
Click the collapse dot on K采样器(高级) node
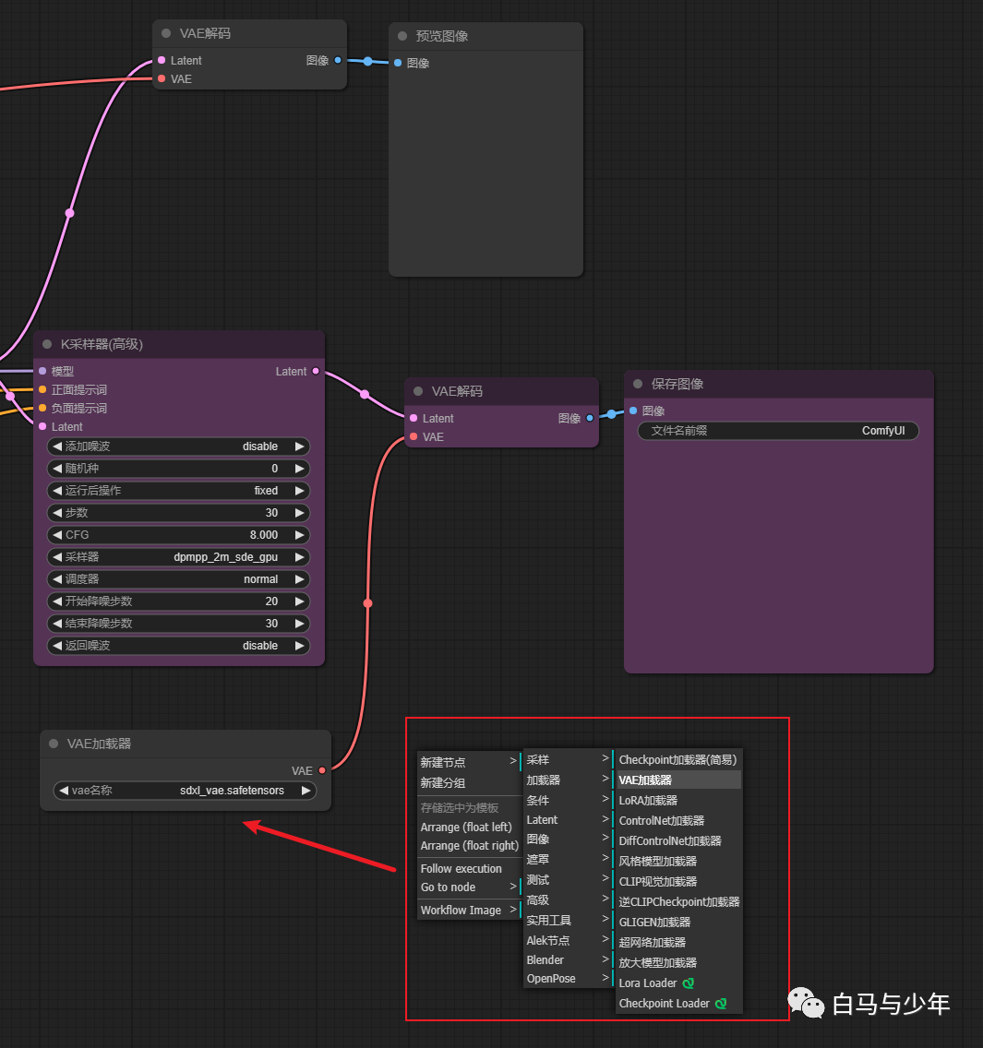pos(47,344)
